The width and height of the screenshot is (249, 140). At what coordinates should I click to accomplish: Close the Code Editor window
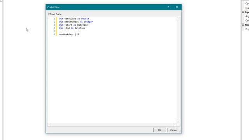point(177,7)
